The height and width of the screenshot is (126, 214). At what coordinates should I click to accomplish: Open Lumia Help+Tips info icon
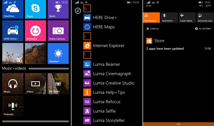[87, 92]
